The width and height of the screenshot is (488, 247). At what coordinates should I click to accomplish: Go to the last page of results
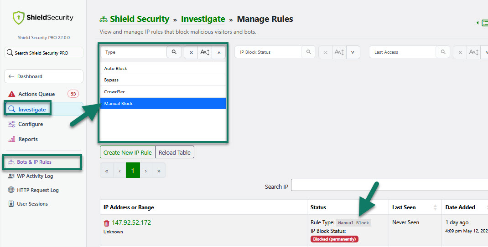[159, 171]
